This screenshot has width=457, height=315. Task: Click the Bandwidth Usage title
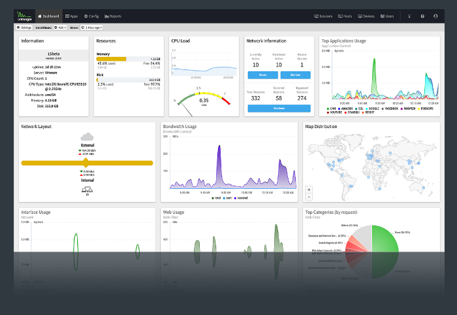pos(180,126)
